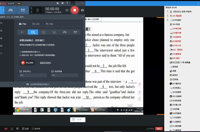Click the volume speaker tray icon

(x=132, y=110)
